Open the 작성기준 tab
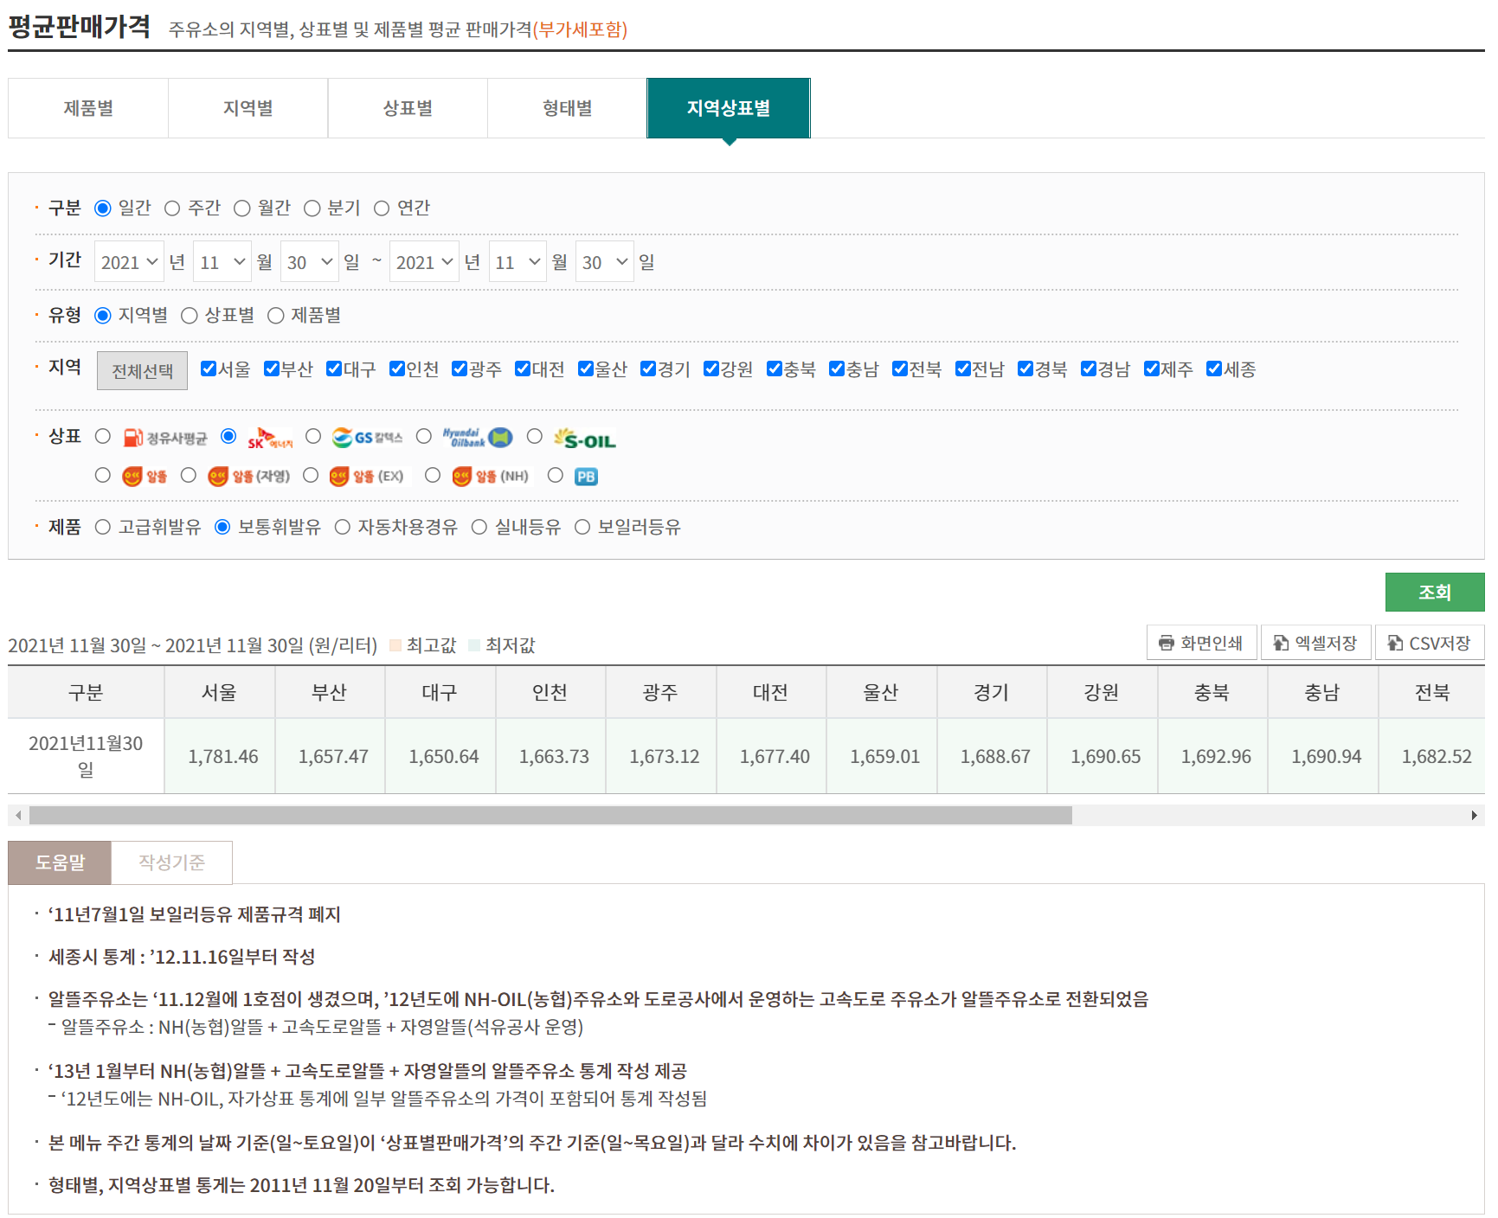1498x1218 pixels. point(171,862)
